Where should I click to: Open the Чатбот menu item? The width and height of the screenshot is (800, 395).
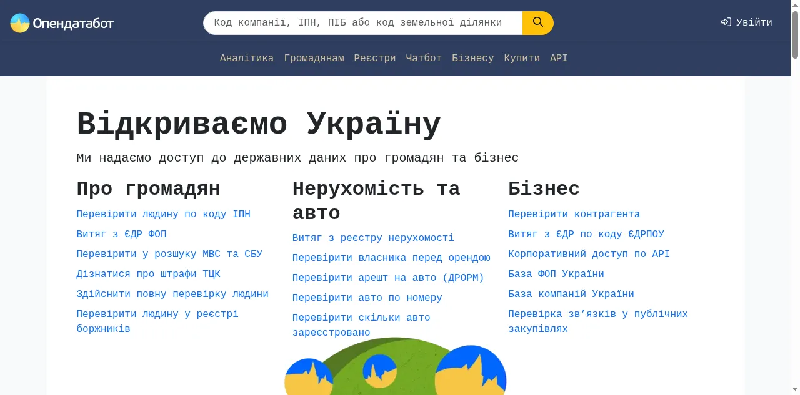coord(424,58)
